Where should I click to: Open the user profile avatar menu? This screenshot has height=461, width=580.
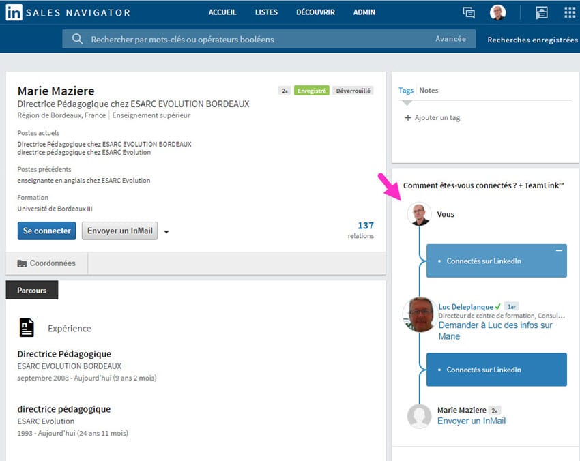(498, 12)
